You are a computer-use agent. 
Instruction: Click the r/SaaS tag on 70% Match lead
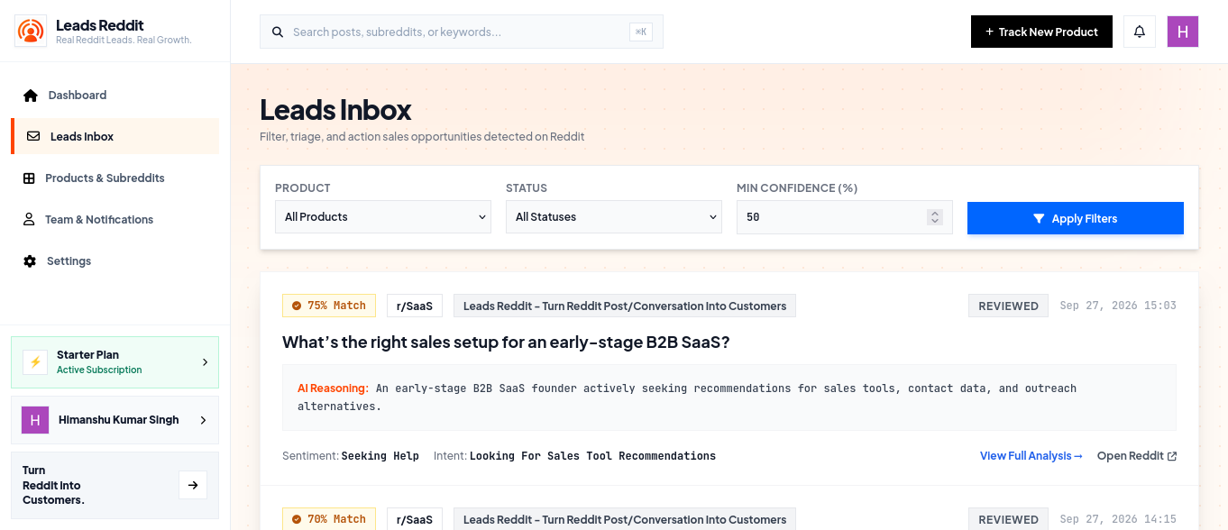pos(415,519)
